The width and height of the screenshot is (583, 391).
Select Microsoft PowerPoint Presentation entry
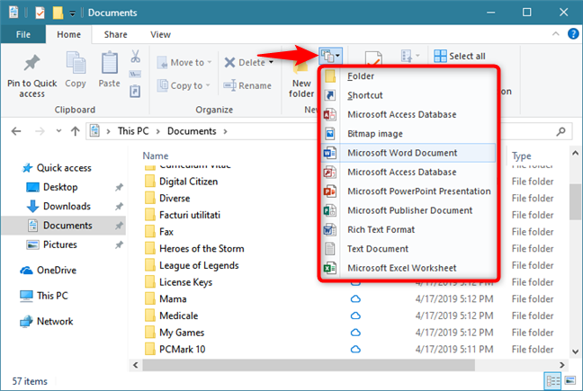[x=408, y=191]
